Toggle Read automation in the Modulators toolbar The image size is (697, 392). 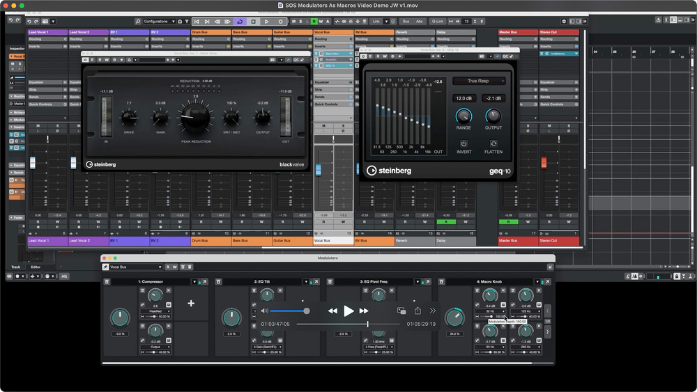click(168, 267)
